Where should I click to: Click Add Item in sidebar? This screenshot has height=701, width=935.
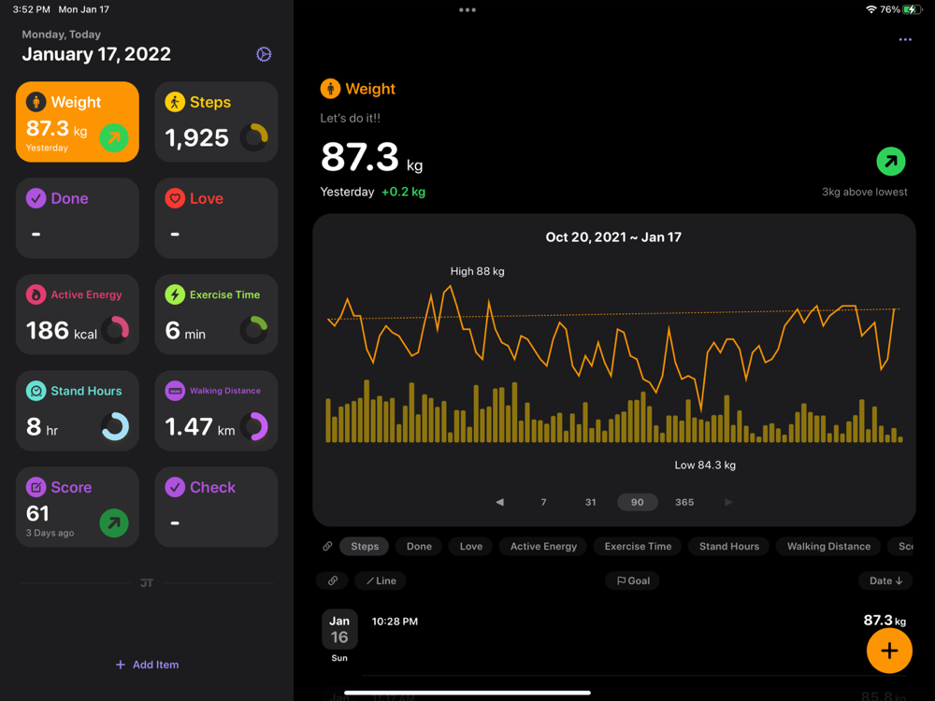pos(147,664)
